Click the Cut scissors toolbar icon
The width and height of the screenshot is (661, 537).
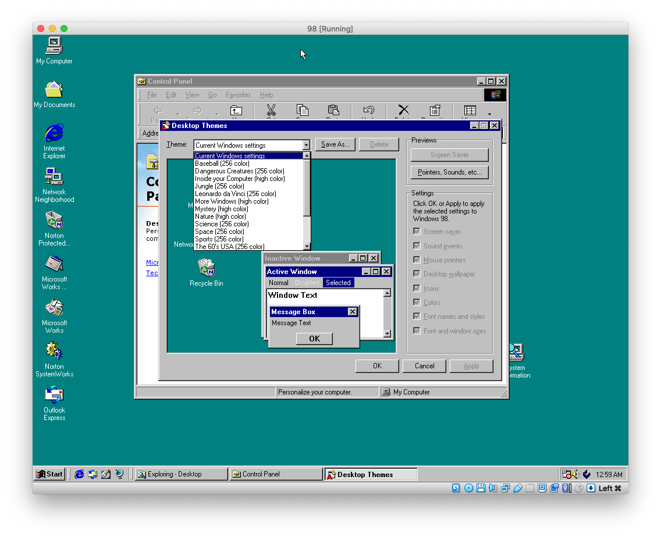point(271,111)
